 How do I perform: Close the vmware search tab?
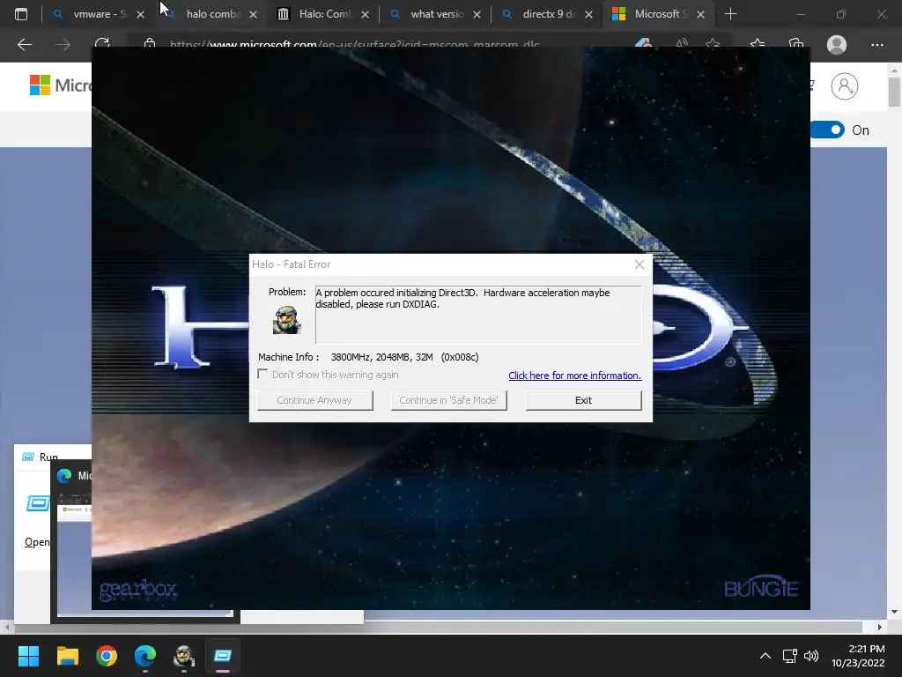[x=140, y=15]
